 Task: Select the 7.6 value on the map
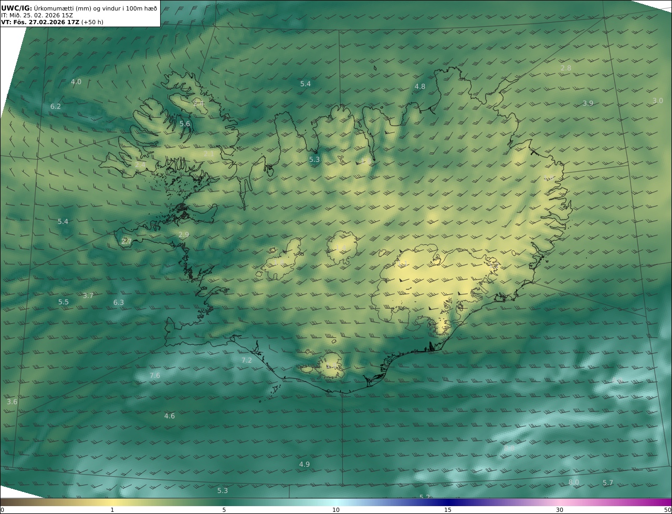pyautogui.click(x=155, y=376)
